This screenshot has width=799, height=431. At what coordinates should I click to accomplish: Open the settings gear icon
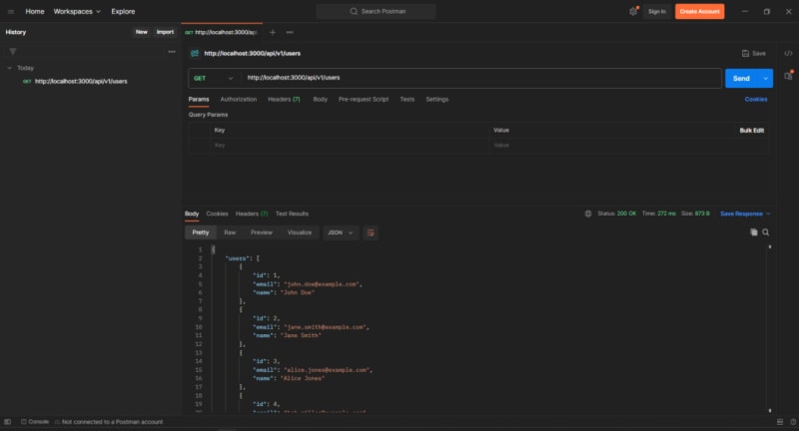(x=633, y=11)
